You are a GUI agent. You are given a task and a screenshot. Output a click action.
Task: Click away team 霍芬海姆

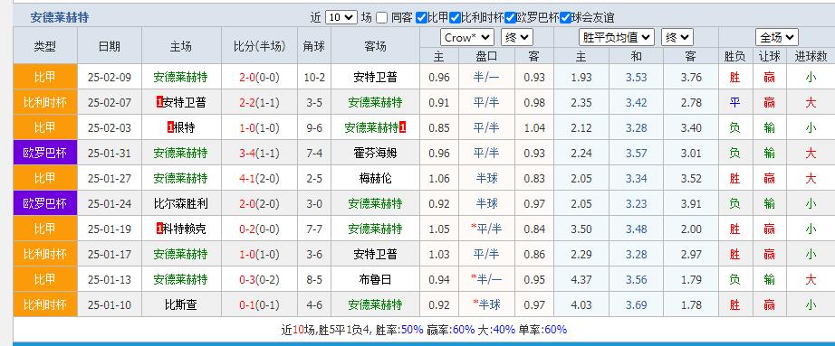click(x=376, y=153)
